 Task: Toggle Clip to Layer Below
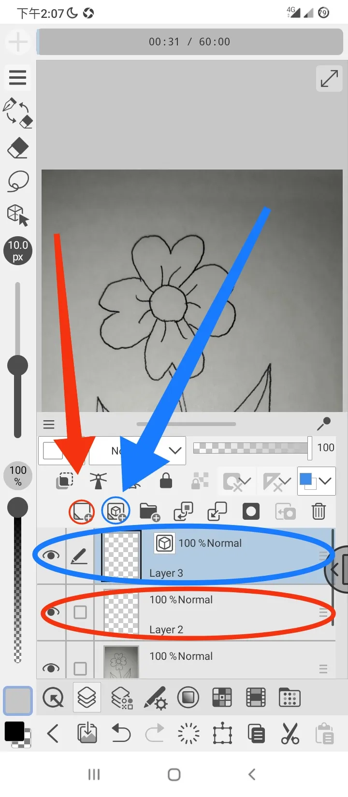point(64,481)
